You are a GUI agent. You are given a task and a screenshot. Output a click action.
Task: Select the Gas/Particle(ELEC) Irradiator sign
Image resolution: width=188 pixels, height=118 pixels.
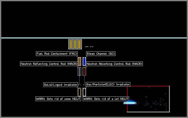pos(108,84)
